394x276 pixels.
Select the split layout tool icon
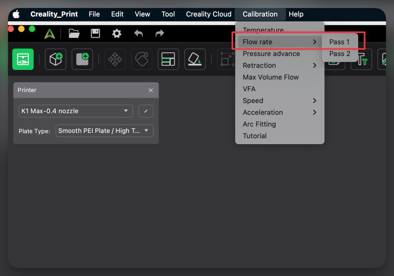[168, 59]
